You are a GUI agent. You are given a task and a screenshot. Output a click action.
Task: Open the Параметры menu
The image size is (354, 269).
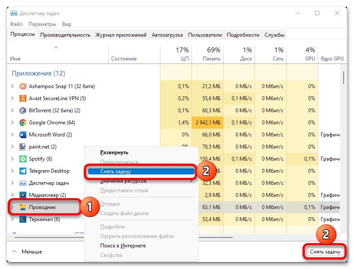click(42, 24)
